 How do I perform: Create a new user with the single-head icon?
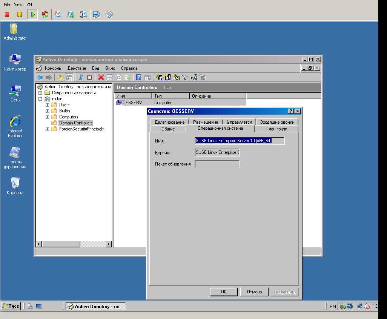coord(159,77)
